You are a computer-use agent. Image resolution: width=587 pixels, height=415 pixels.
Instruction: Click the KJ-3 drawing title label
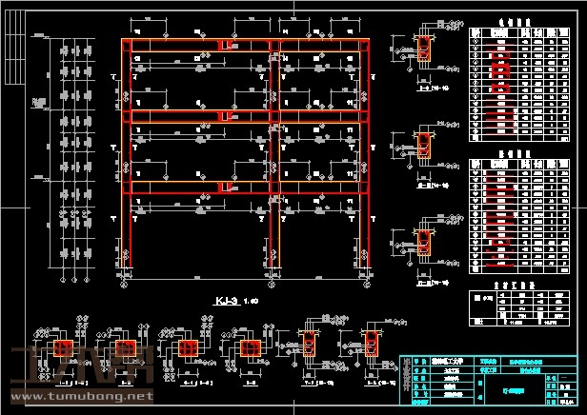point(226,301)
